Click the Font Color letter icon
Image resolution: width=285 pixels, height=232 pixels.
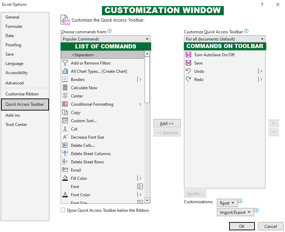pos(65,195)
